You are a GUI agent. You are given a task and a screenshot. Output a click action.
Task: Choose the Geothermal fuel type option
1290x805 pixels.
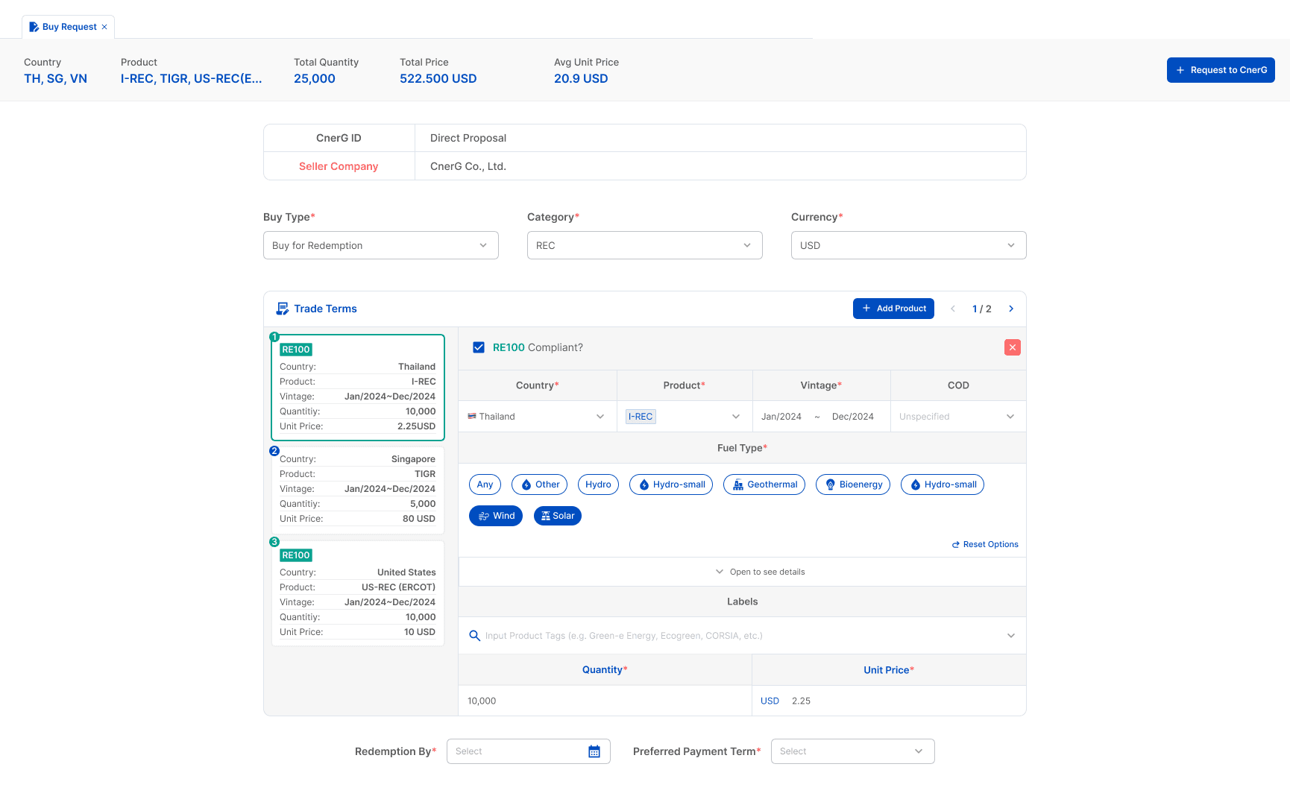pyautogui.click(x=764, y=484)
